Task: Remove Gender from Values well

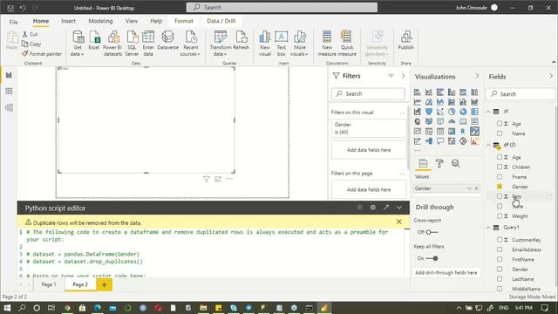Action: coord(477,188)
